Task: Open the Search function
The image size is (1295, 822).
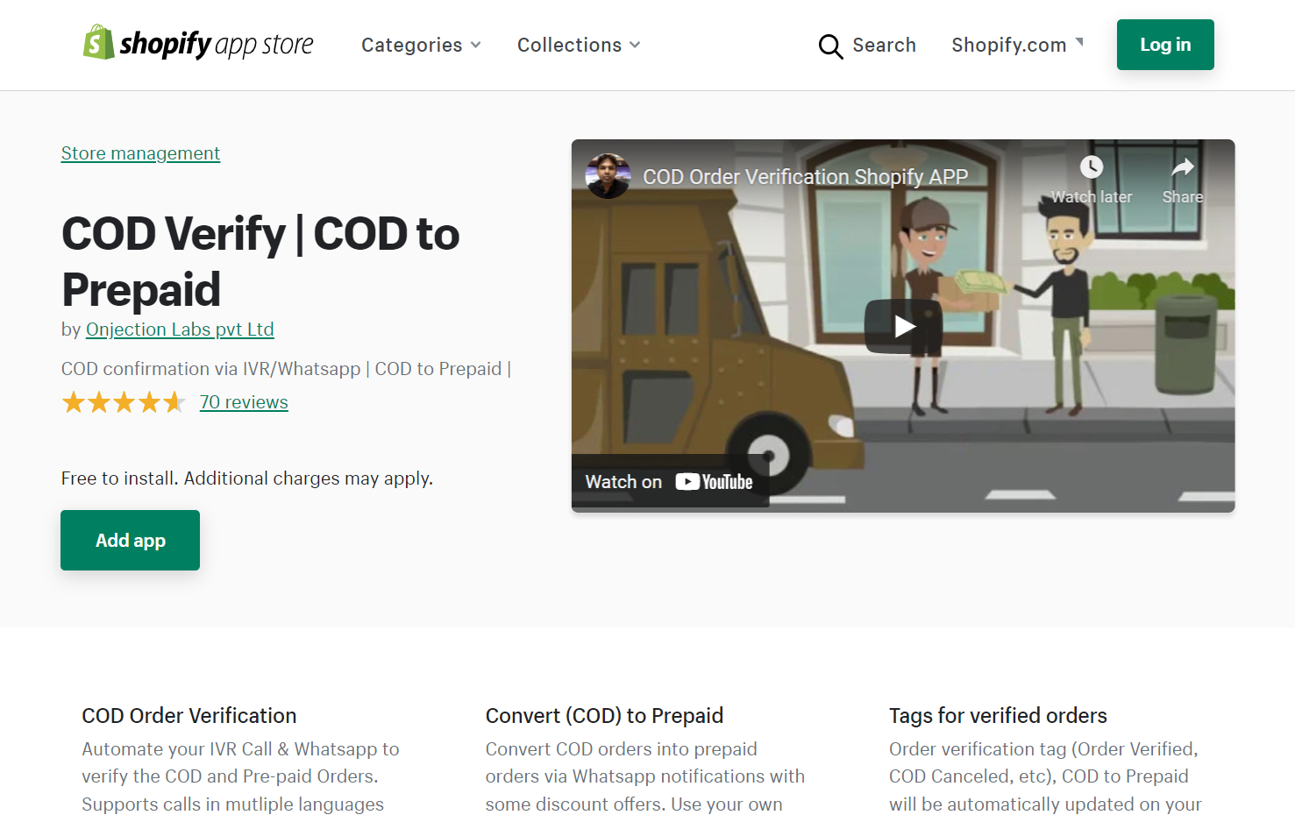Action: [x=884, y=45]
